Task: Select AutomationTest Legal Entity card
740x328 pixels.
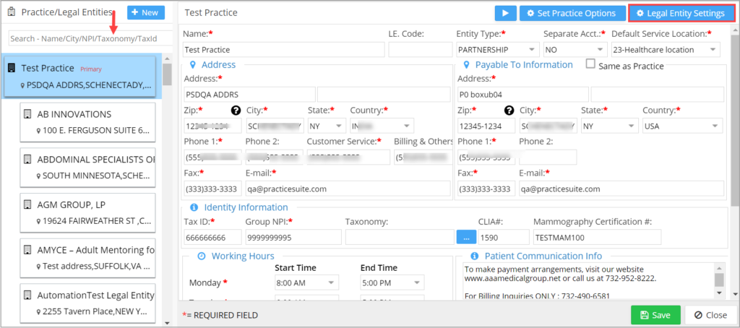Action: click(x=87, y=302)
